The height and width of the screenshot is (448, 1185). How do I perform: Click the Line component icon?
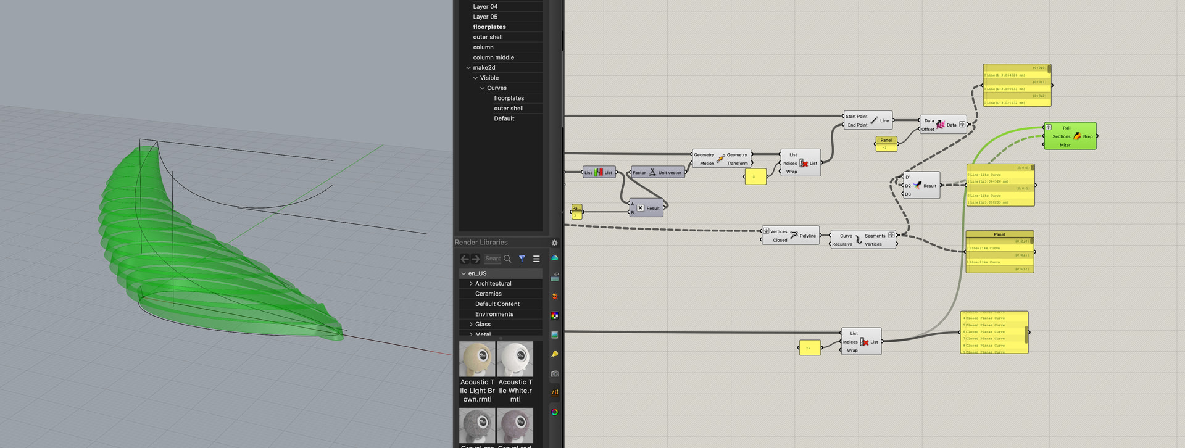[x=874, y=120]
